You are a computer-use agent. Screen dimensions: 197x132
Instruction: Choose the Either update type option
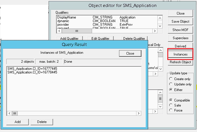click(x=171, y=90)
